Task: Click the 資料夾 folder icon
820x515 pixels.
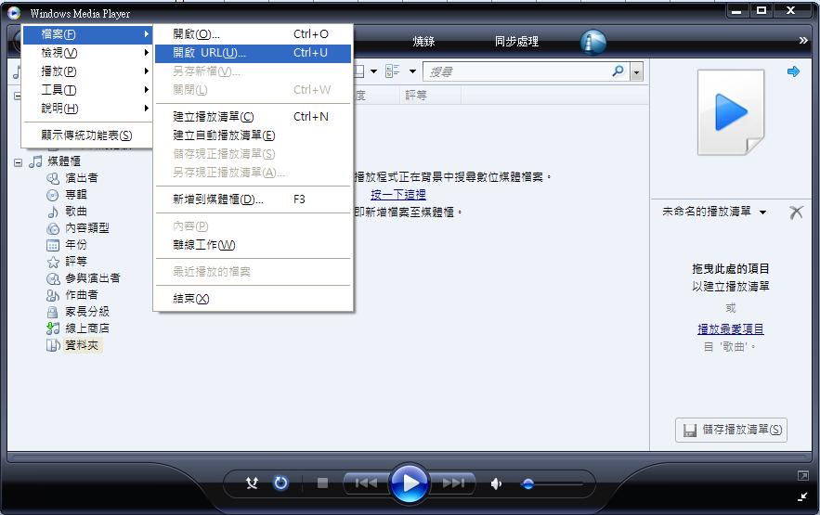Action: (53, 345)
